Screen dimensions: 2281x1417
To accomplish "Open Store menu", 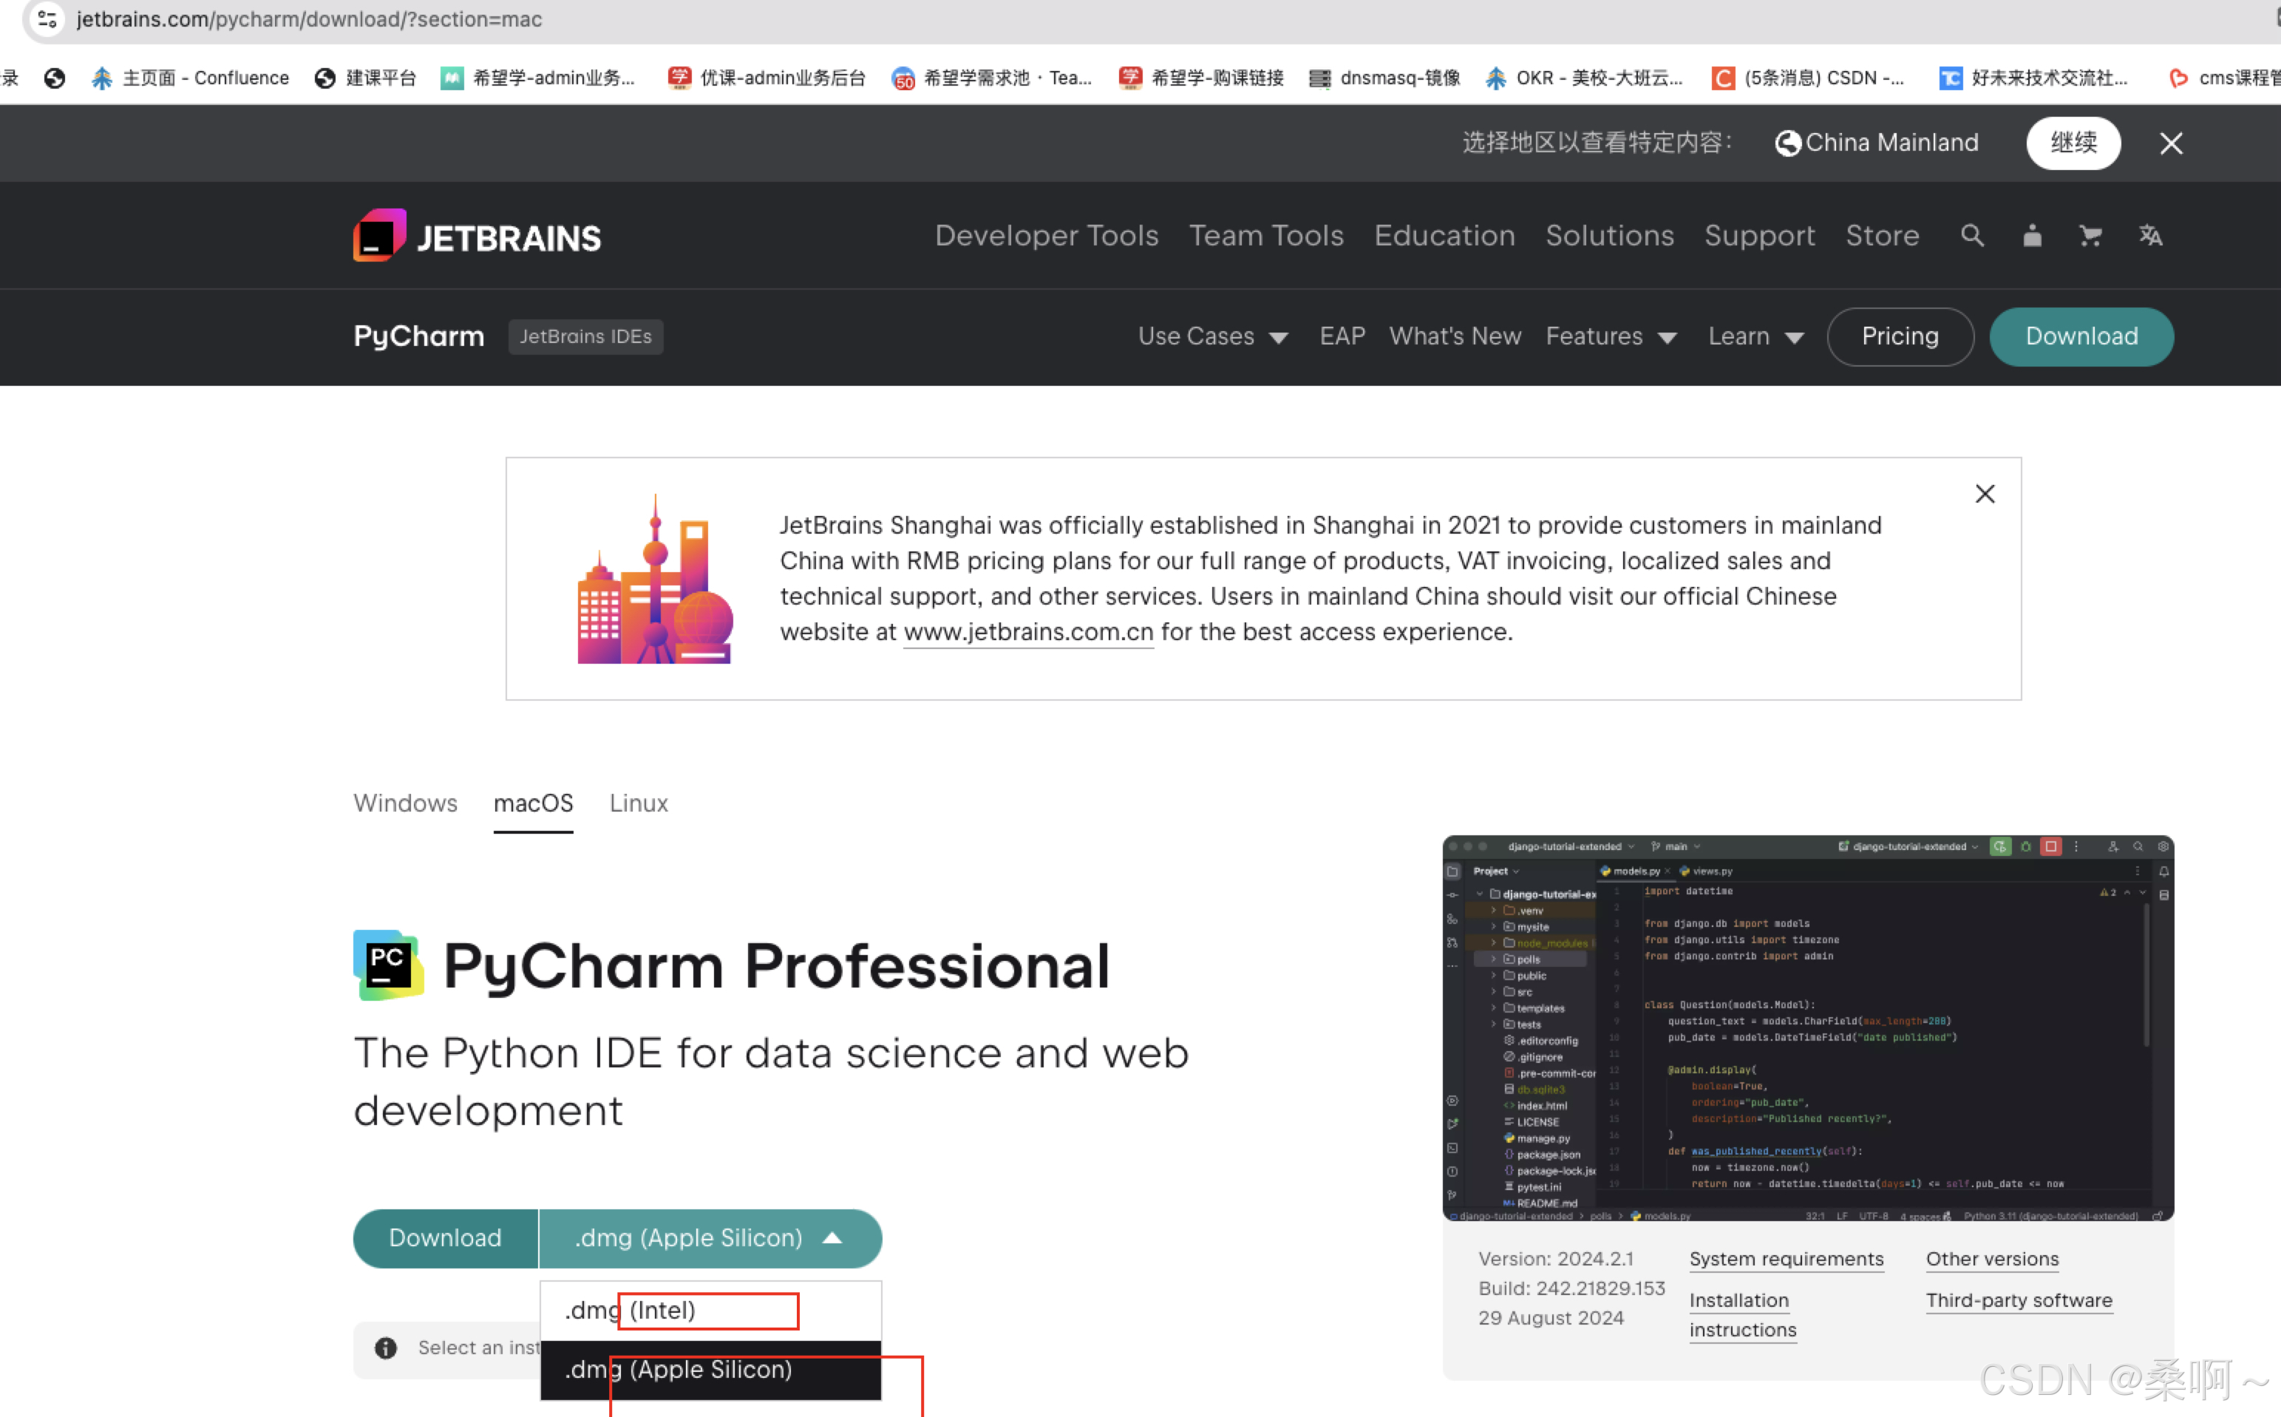I will [x=1882, y=235].
